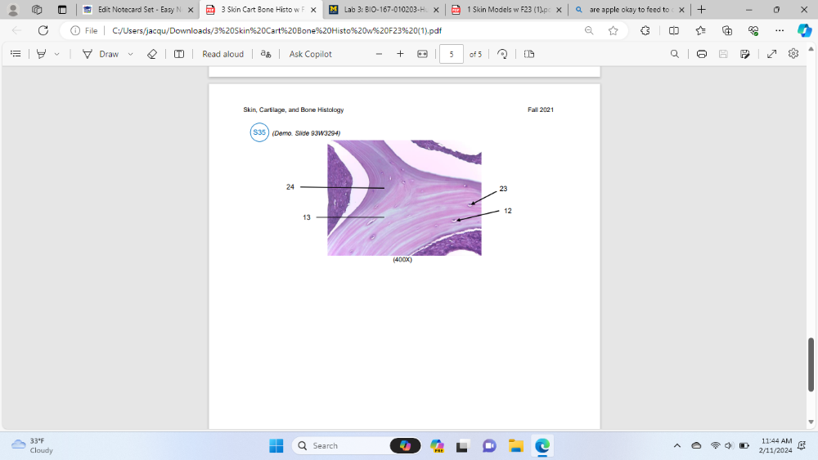
Task: Print the PDF using the printer icon
Action: tap(701, 54)
